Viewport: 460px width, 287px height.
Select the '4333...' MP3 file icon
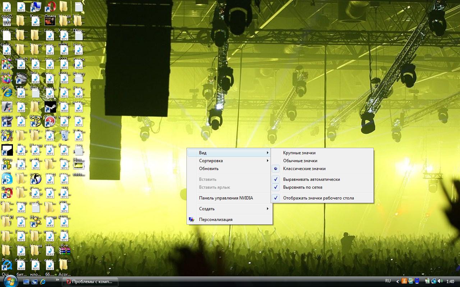[x=64, y=64]
